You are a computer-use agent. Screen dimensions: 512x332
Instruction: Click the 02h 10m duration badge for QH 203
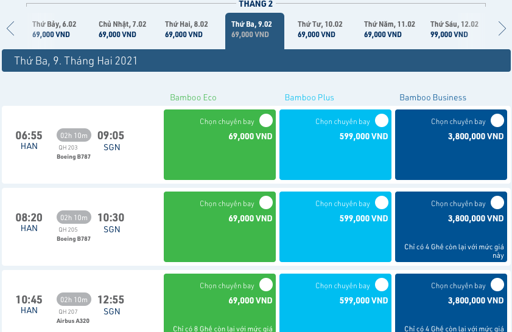pos(74,135)
